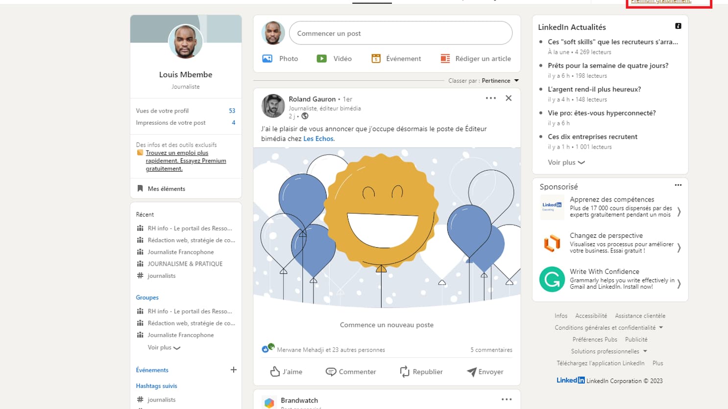The height and width of the screenshot is (409, 728).
Task: Open Mes éléments saved items
Action: click(x=166, y=188)
